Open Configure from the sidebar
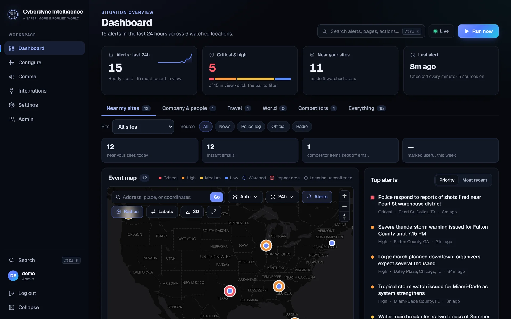This screenshot has width=511, height=319. click(44, 62)
